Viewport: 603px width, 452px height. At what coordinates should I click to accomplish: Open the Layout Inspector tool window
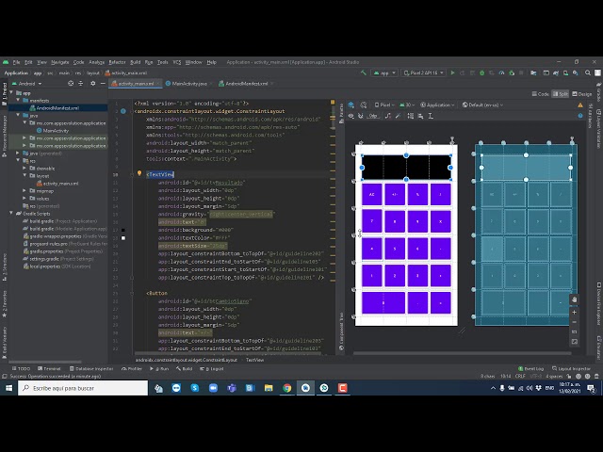pyautogui.click(x=571, y=368)
